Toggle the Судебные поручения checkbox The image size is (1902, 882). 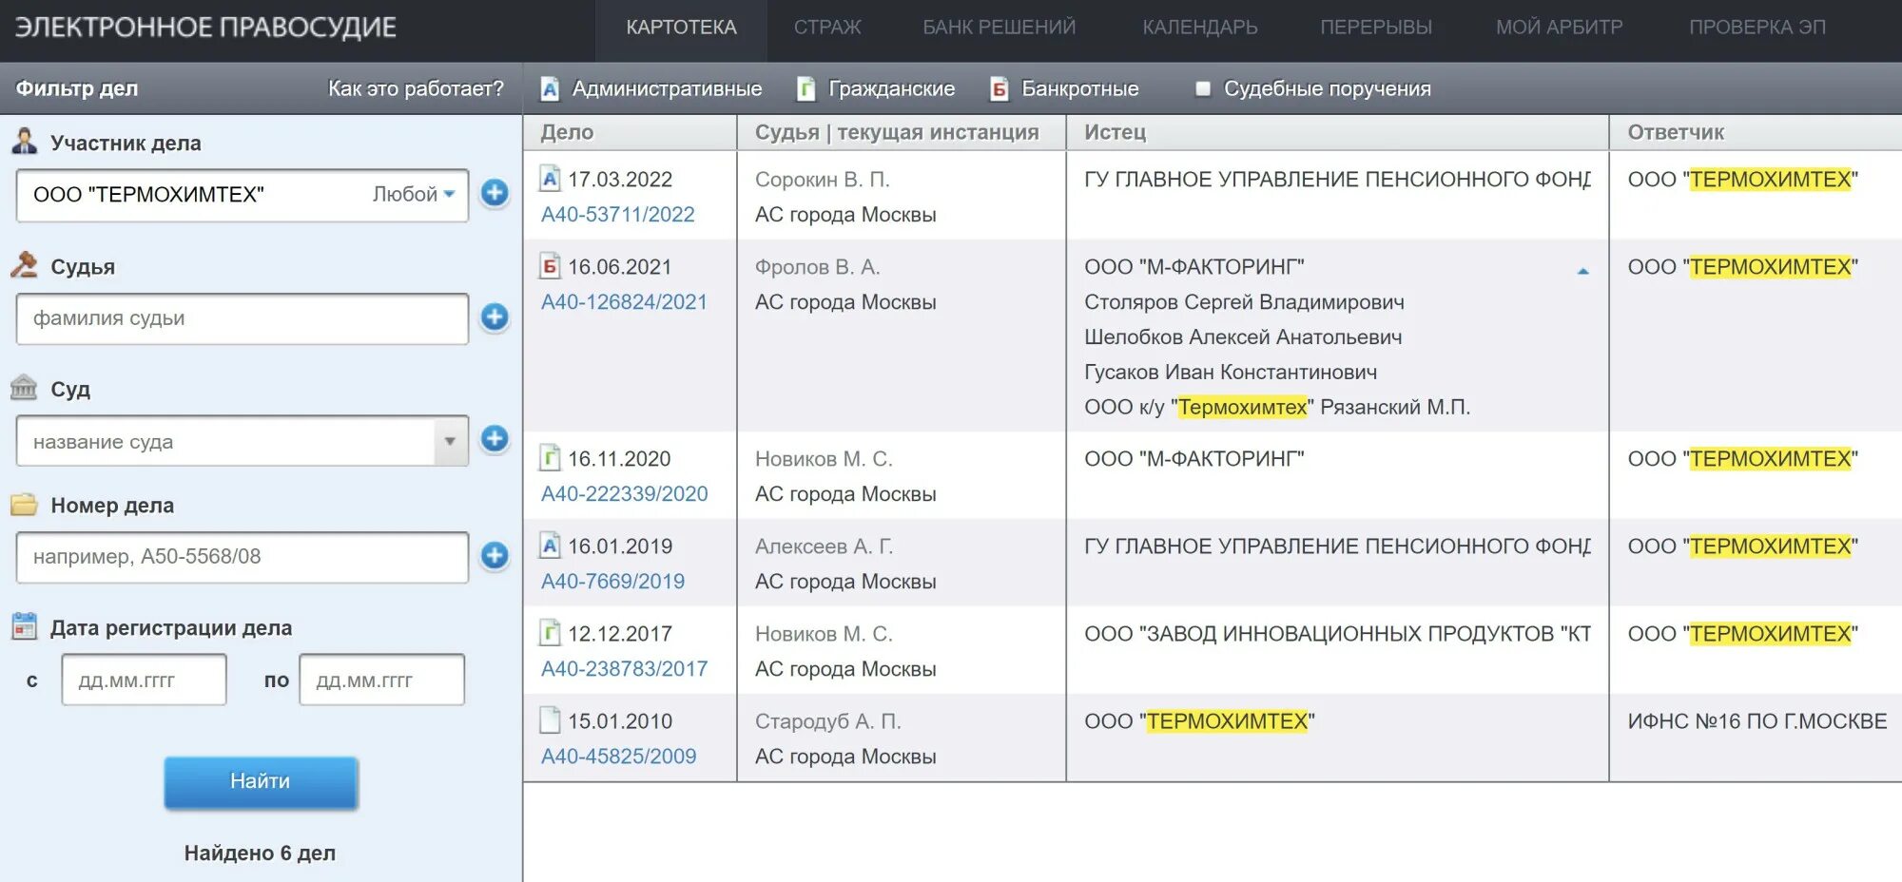[x=1203, y=88]
